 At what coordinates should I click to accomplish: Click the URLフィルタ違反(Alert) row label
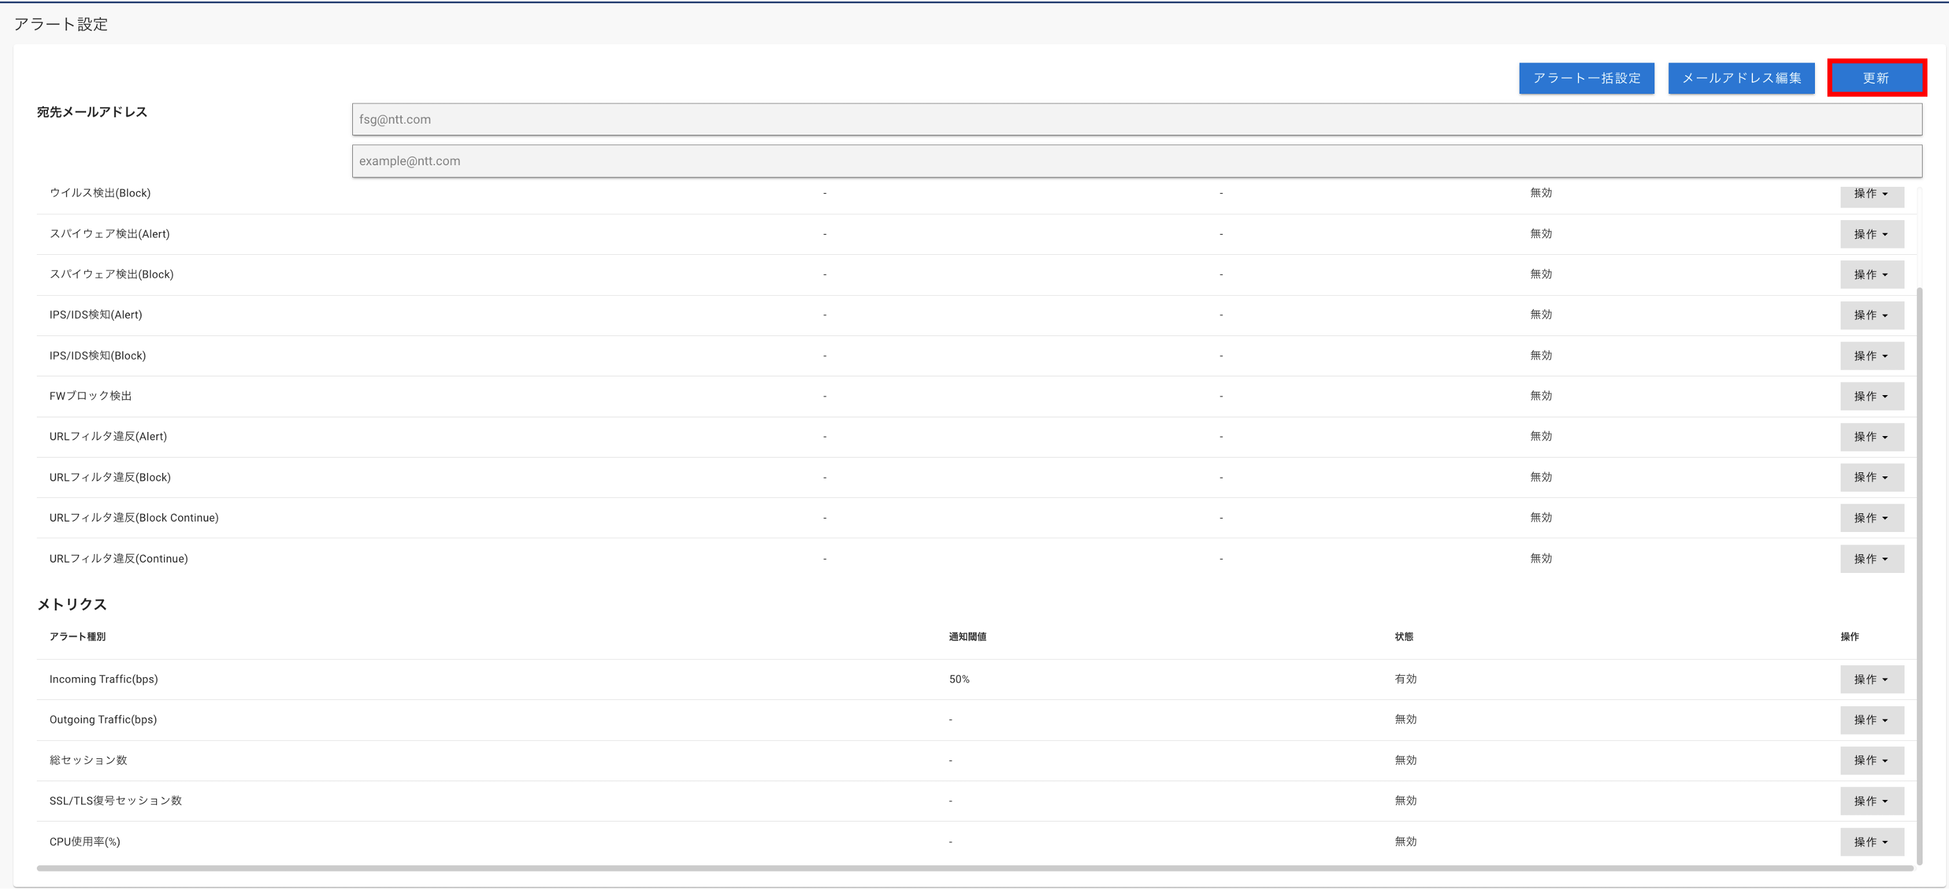tap(108, 436)
